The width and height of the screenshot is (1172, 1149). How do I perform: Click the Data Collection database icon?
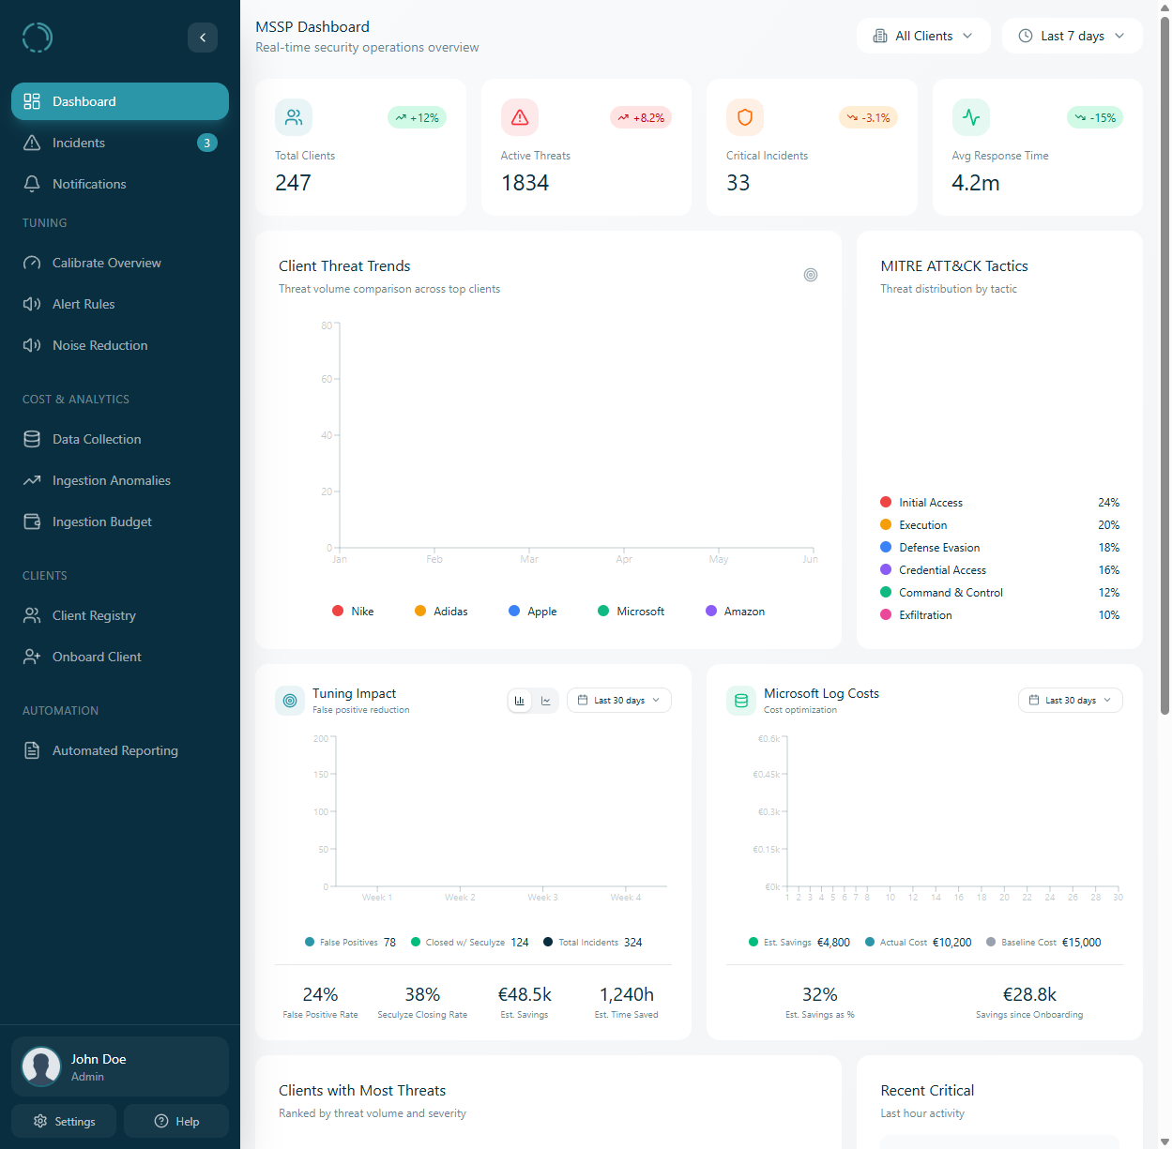point(32,439)
